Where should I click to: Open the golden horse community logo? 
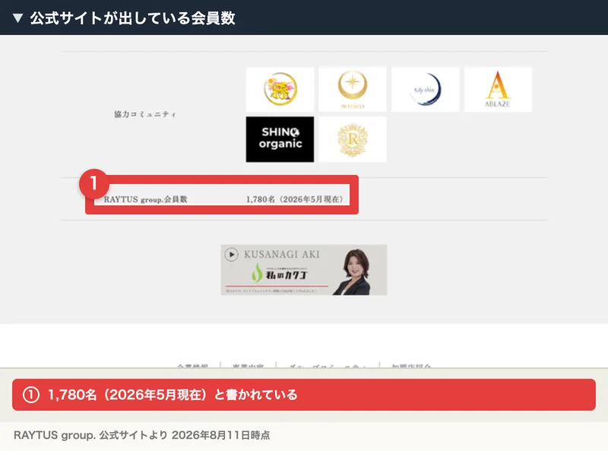point(280,89)
